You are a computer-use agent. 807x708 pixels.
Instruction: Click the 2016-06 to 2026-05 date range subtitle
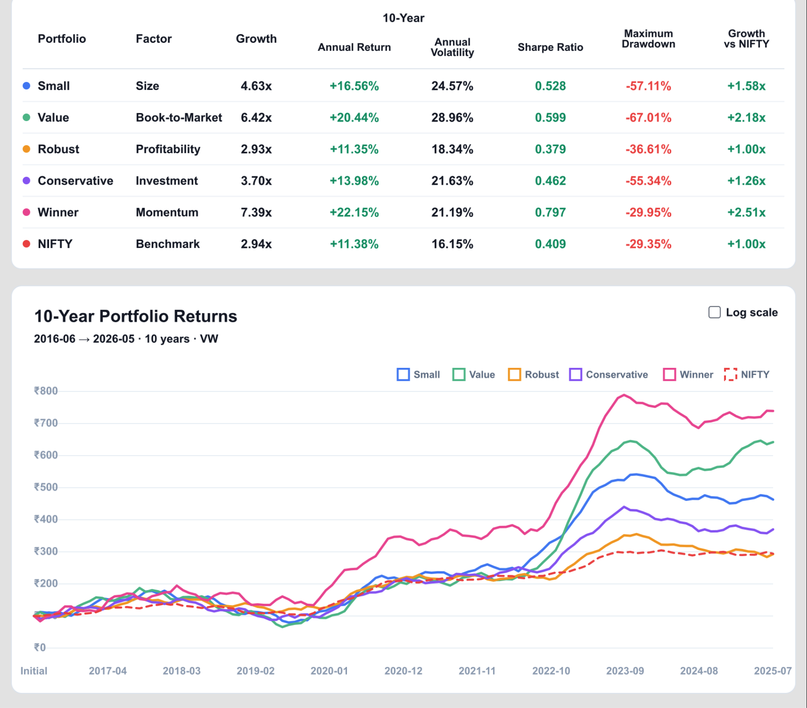[126, 339]
